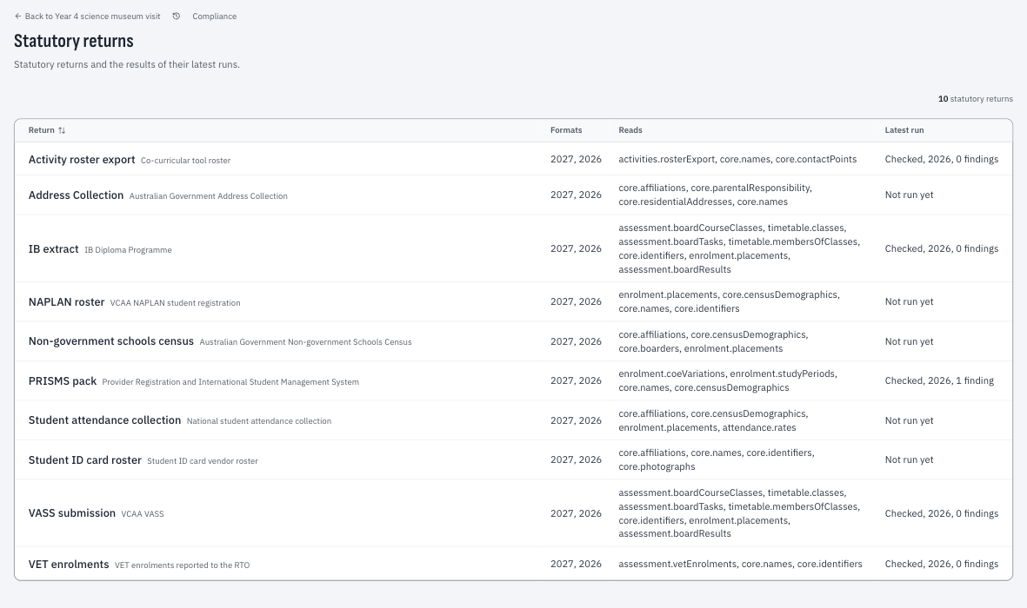Click 'Not run yet' for Address Collection

pyautogui.click(x=909, y=195)
